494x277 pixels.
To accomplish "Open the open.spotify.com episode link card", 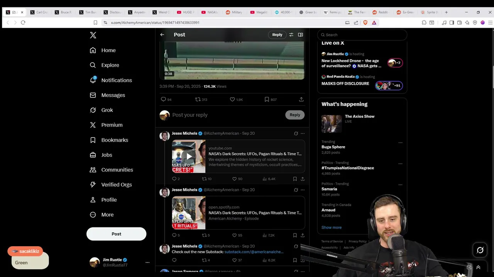I will pyautogui.click(x=238, y=213).
